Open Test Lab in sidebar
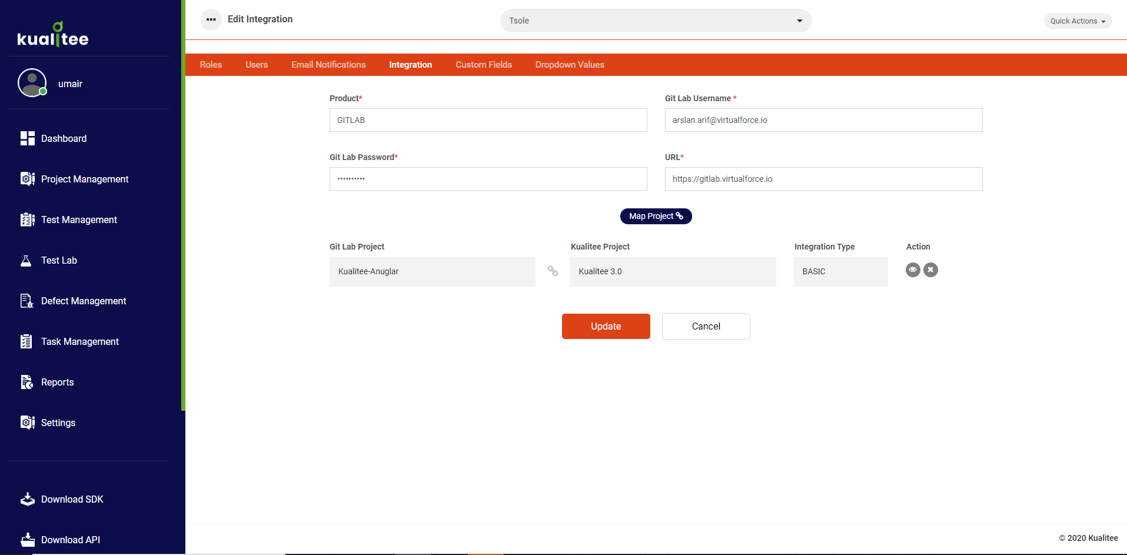 click(x=59, y=260)
